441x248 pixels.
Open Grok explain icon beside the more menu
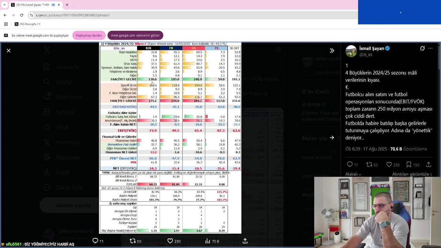[422, 48]
